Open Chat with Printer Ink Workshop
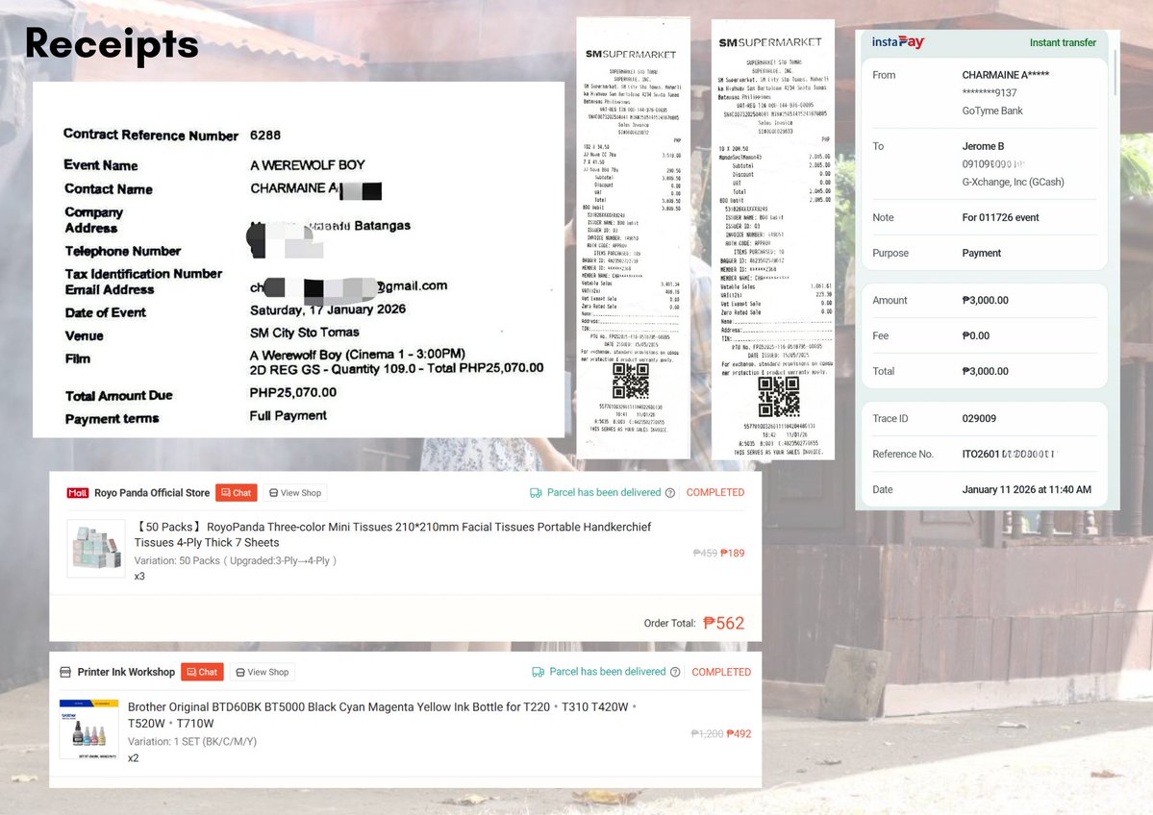Screen dimensions: 1153x815 [202, 672]
